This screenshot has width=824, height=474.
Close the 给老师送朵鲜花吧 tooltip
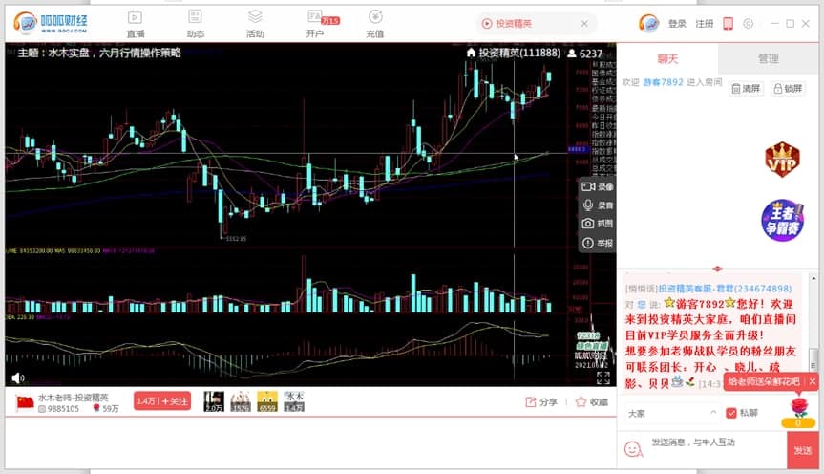(812, 382)
